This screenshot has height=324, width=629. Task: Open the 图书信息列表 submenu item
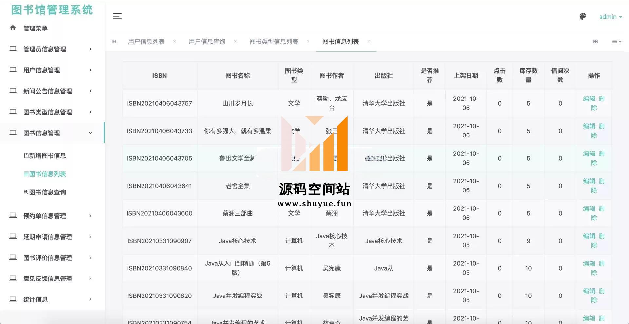pyautogui.click(x=45, y=174)
